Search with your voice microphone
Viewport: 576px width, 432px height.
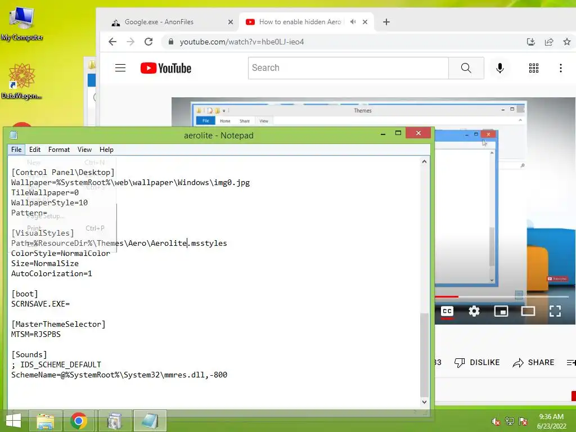499,68
